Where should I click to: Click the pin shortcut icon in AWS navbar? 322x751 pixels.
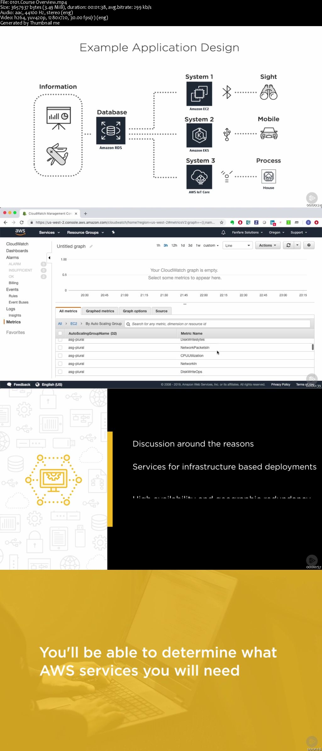click(113, 232)
